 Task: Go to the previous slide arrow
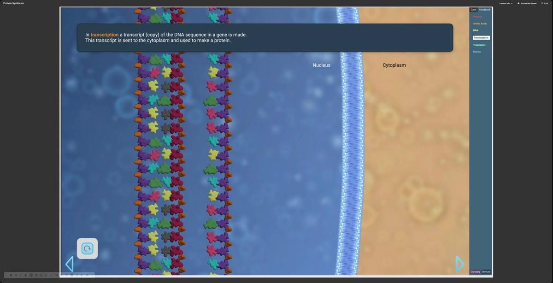(x=70, y=264)
